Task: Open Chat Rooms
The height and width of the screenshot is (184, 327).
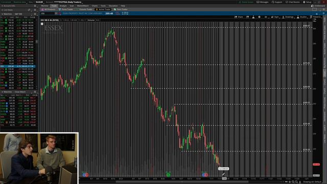Action: tap(293, 2)
